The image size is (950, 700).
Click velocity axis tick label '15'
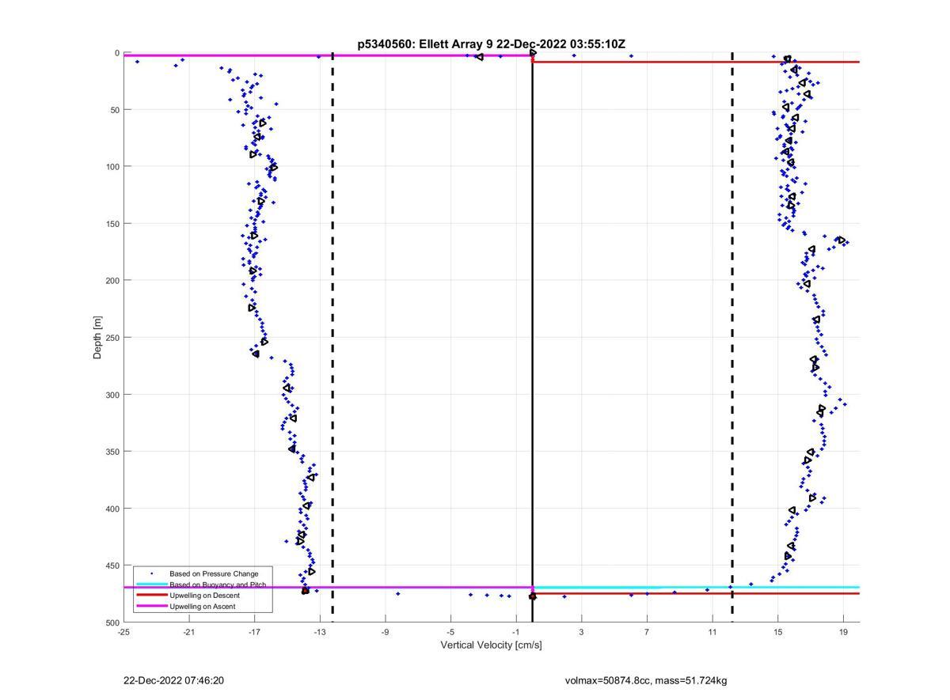coord(777,631)
